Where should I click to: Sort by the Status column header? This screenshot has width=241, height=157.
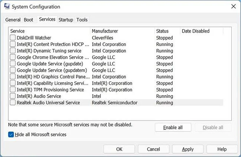point(167,31)
